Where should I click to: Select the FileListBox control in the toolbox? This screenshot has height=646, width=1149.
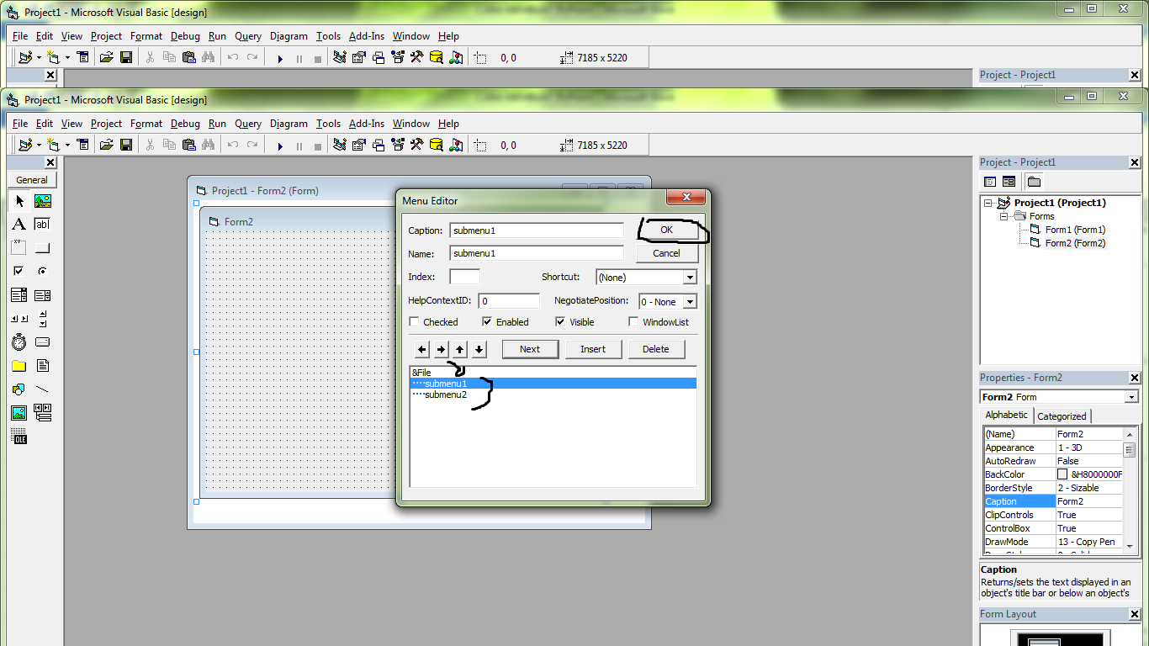pyautogui.click(x=43, y=366)
